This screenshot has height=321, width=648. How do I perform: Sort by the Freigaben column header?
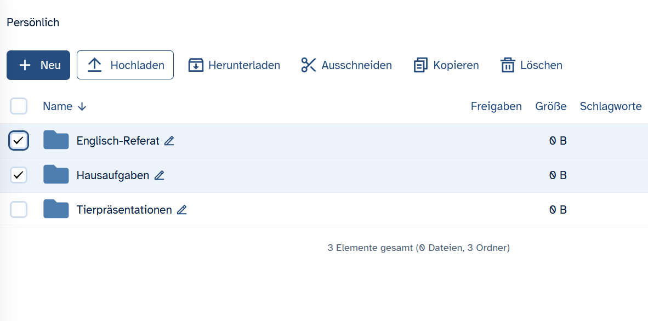pos(496,106)
